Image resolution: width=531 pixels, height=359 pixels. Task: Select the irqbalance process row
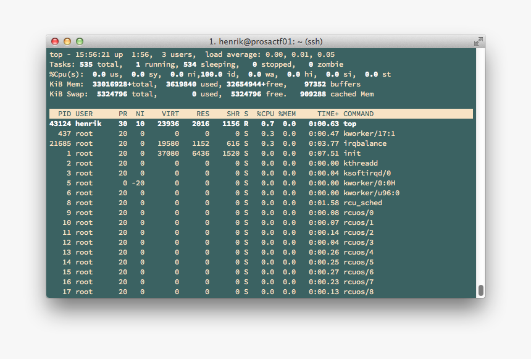click(261, 143)
